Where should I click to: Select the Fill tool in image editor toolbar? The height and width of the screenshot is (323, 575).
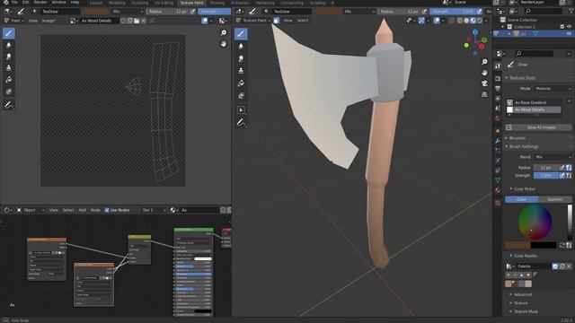point(9,80)
